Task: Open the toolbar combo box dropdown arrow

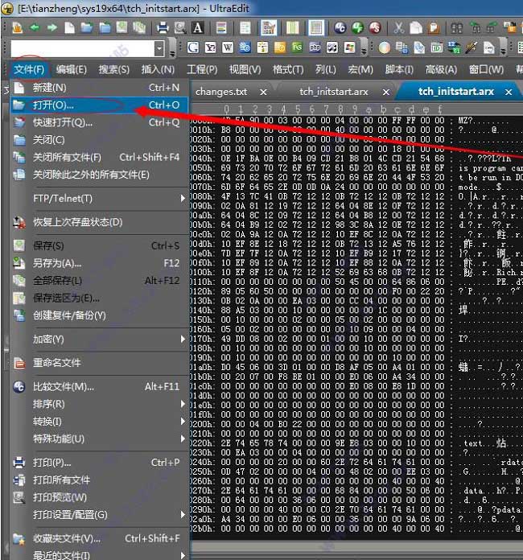Action: [x=159, y=49]
